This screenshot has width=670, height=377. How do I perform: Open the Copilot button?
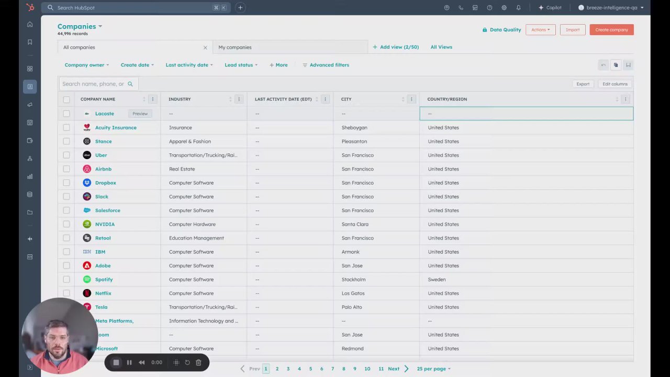coord(550,7)
